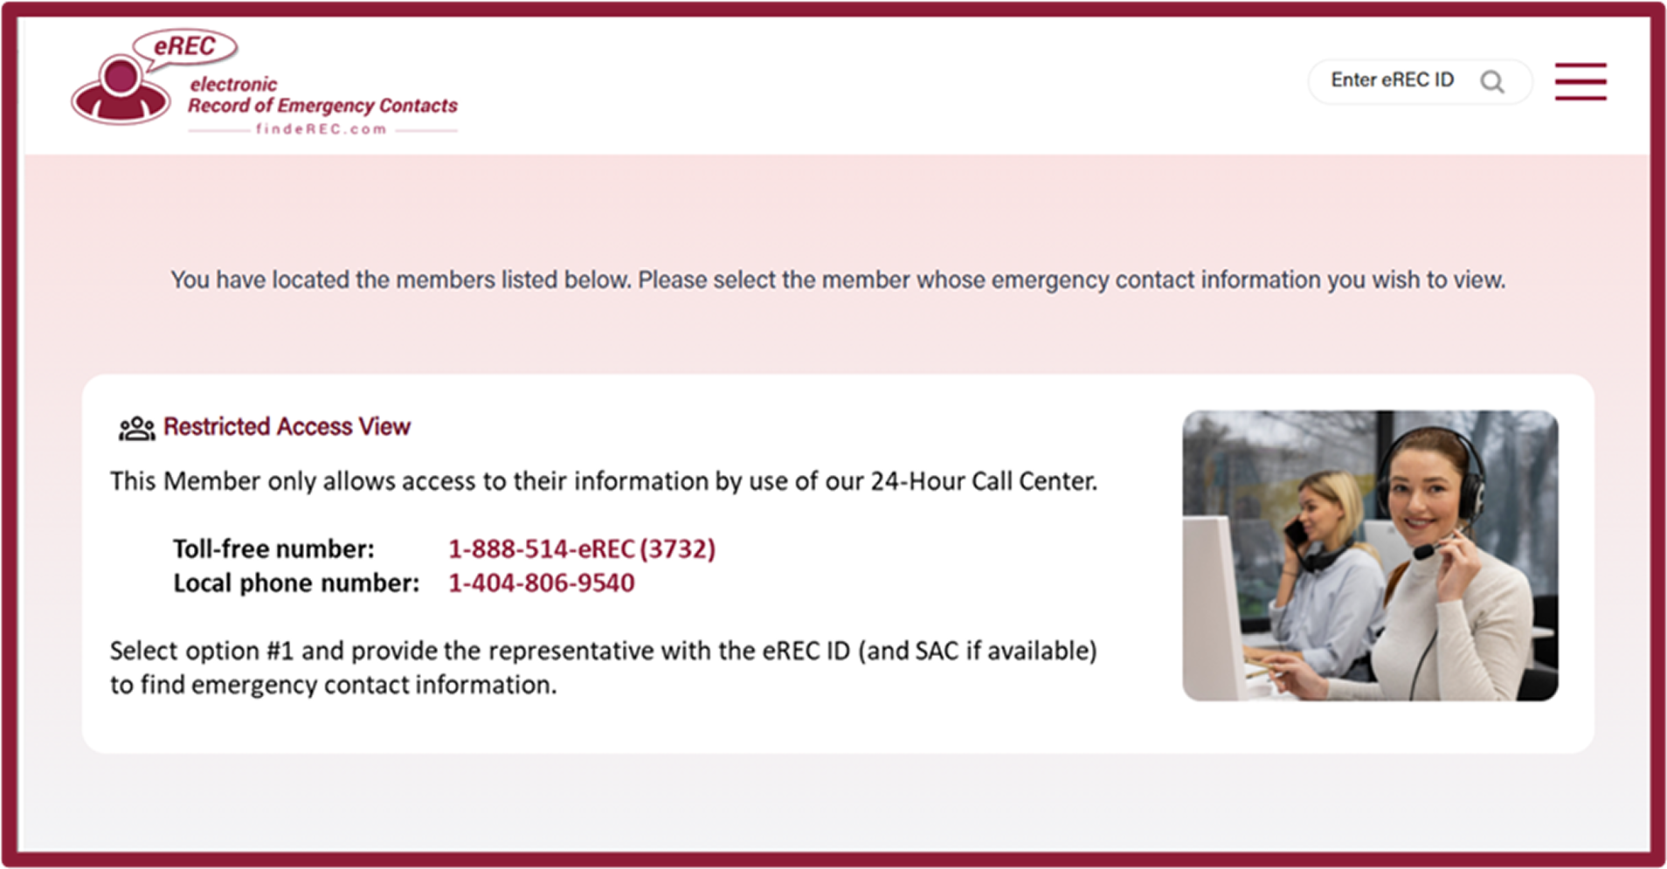Image resolution: width=1667 pixels, height=869 pixels.
Task: Click the 'Local phone number:' label
Action: pos(296,583)
